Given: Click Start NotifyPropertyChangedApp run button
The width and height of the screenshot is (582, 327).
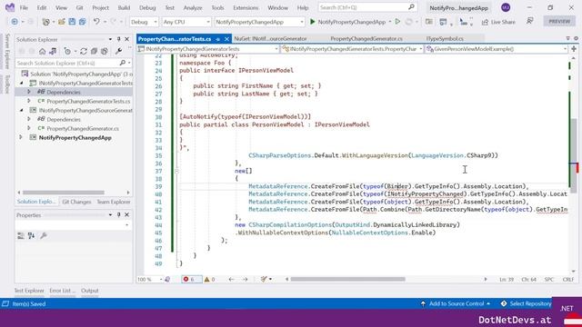Looking at the screenshot, I should (347, 22).
